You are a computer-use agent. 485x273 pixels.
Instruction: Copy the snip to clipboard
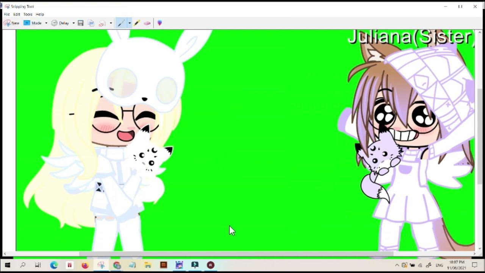pyautogui.click(x=91, y=23)
